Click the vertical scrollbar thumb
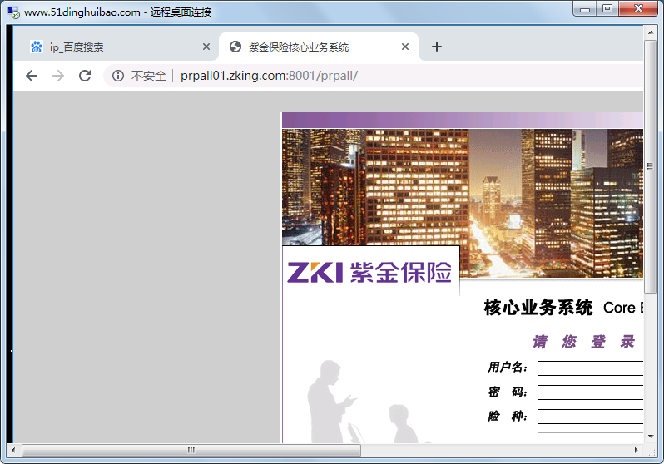Image resolution: width=664 pixels, height=464 pixels. 651,166
